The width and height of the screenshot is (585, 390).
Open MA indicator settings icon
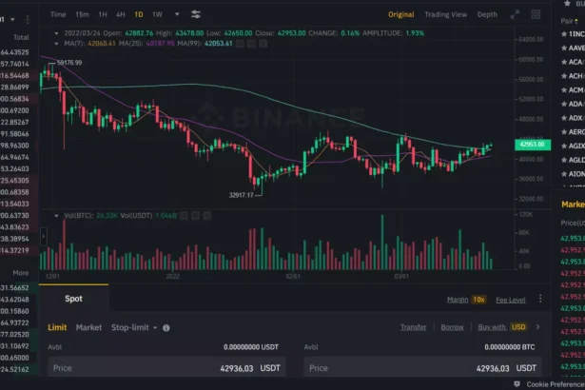(x=251, y=44)
